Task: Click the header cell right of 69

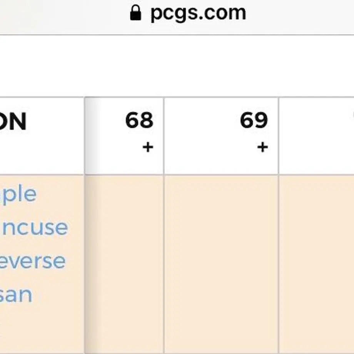Action: click(x=317, y=136)
